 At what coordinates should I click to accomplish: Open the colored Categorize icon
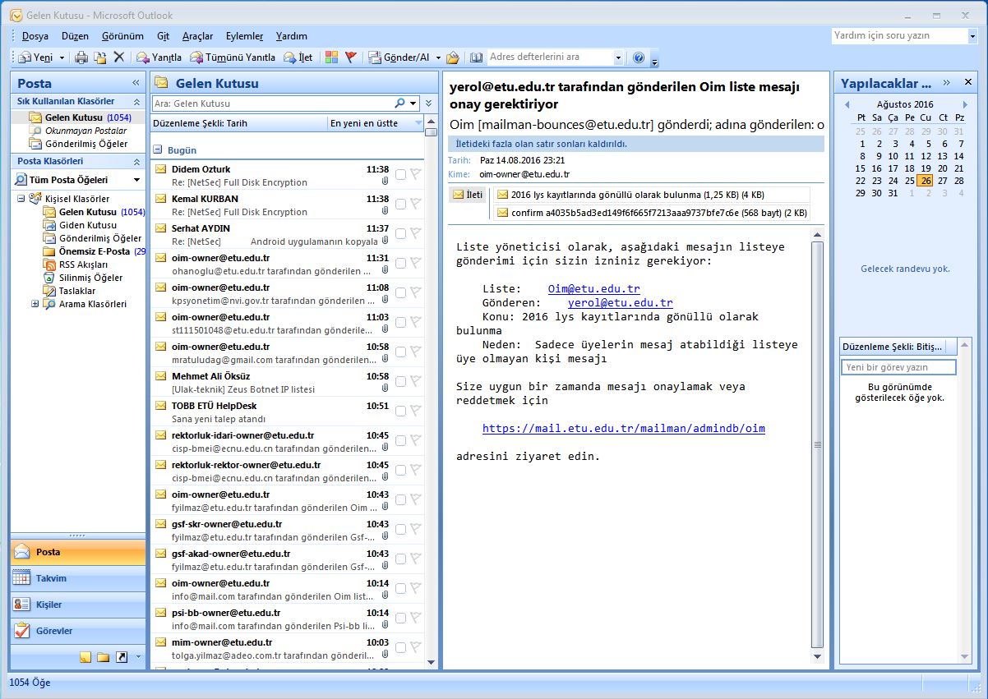(x=331, y=57)
